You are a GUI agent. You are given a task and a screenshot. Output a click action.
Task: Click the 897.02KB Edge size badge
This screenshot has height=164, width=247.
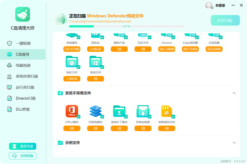(x=190, y=49)
